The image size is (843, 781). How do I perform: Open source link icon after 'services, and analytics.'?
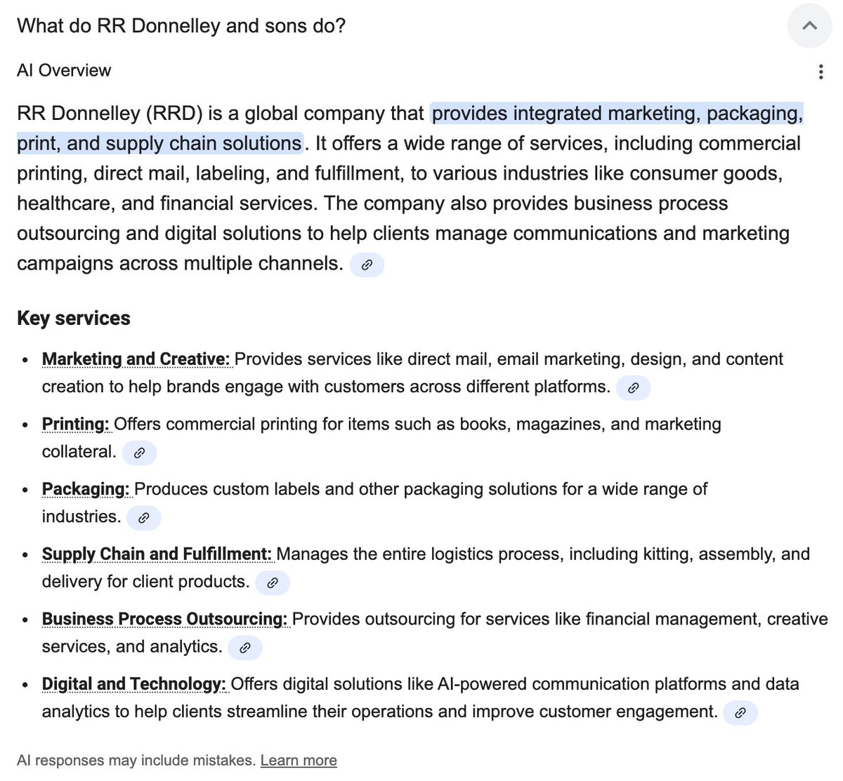(x=245, y=648)
